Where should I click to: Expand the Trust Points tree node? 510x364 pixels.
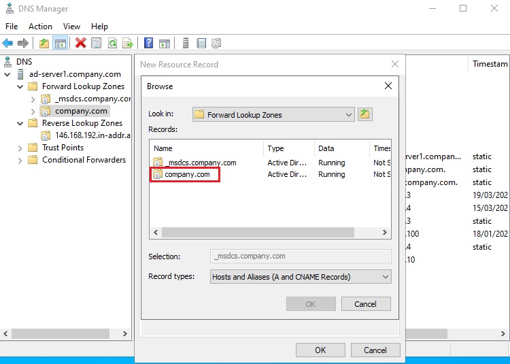coord(21,148)
